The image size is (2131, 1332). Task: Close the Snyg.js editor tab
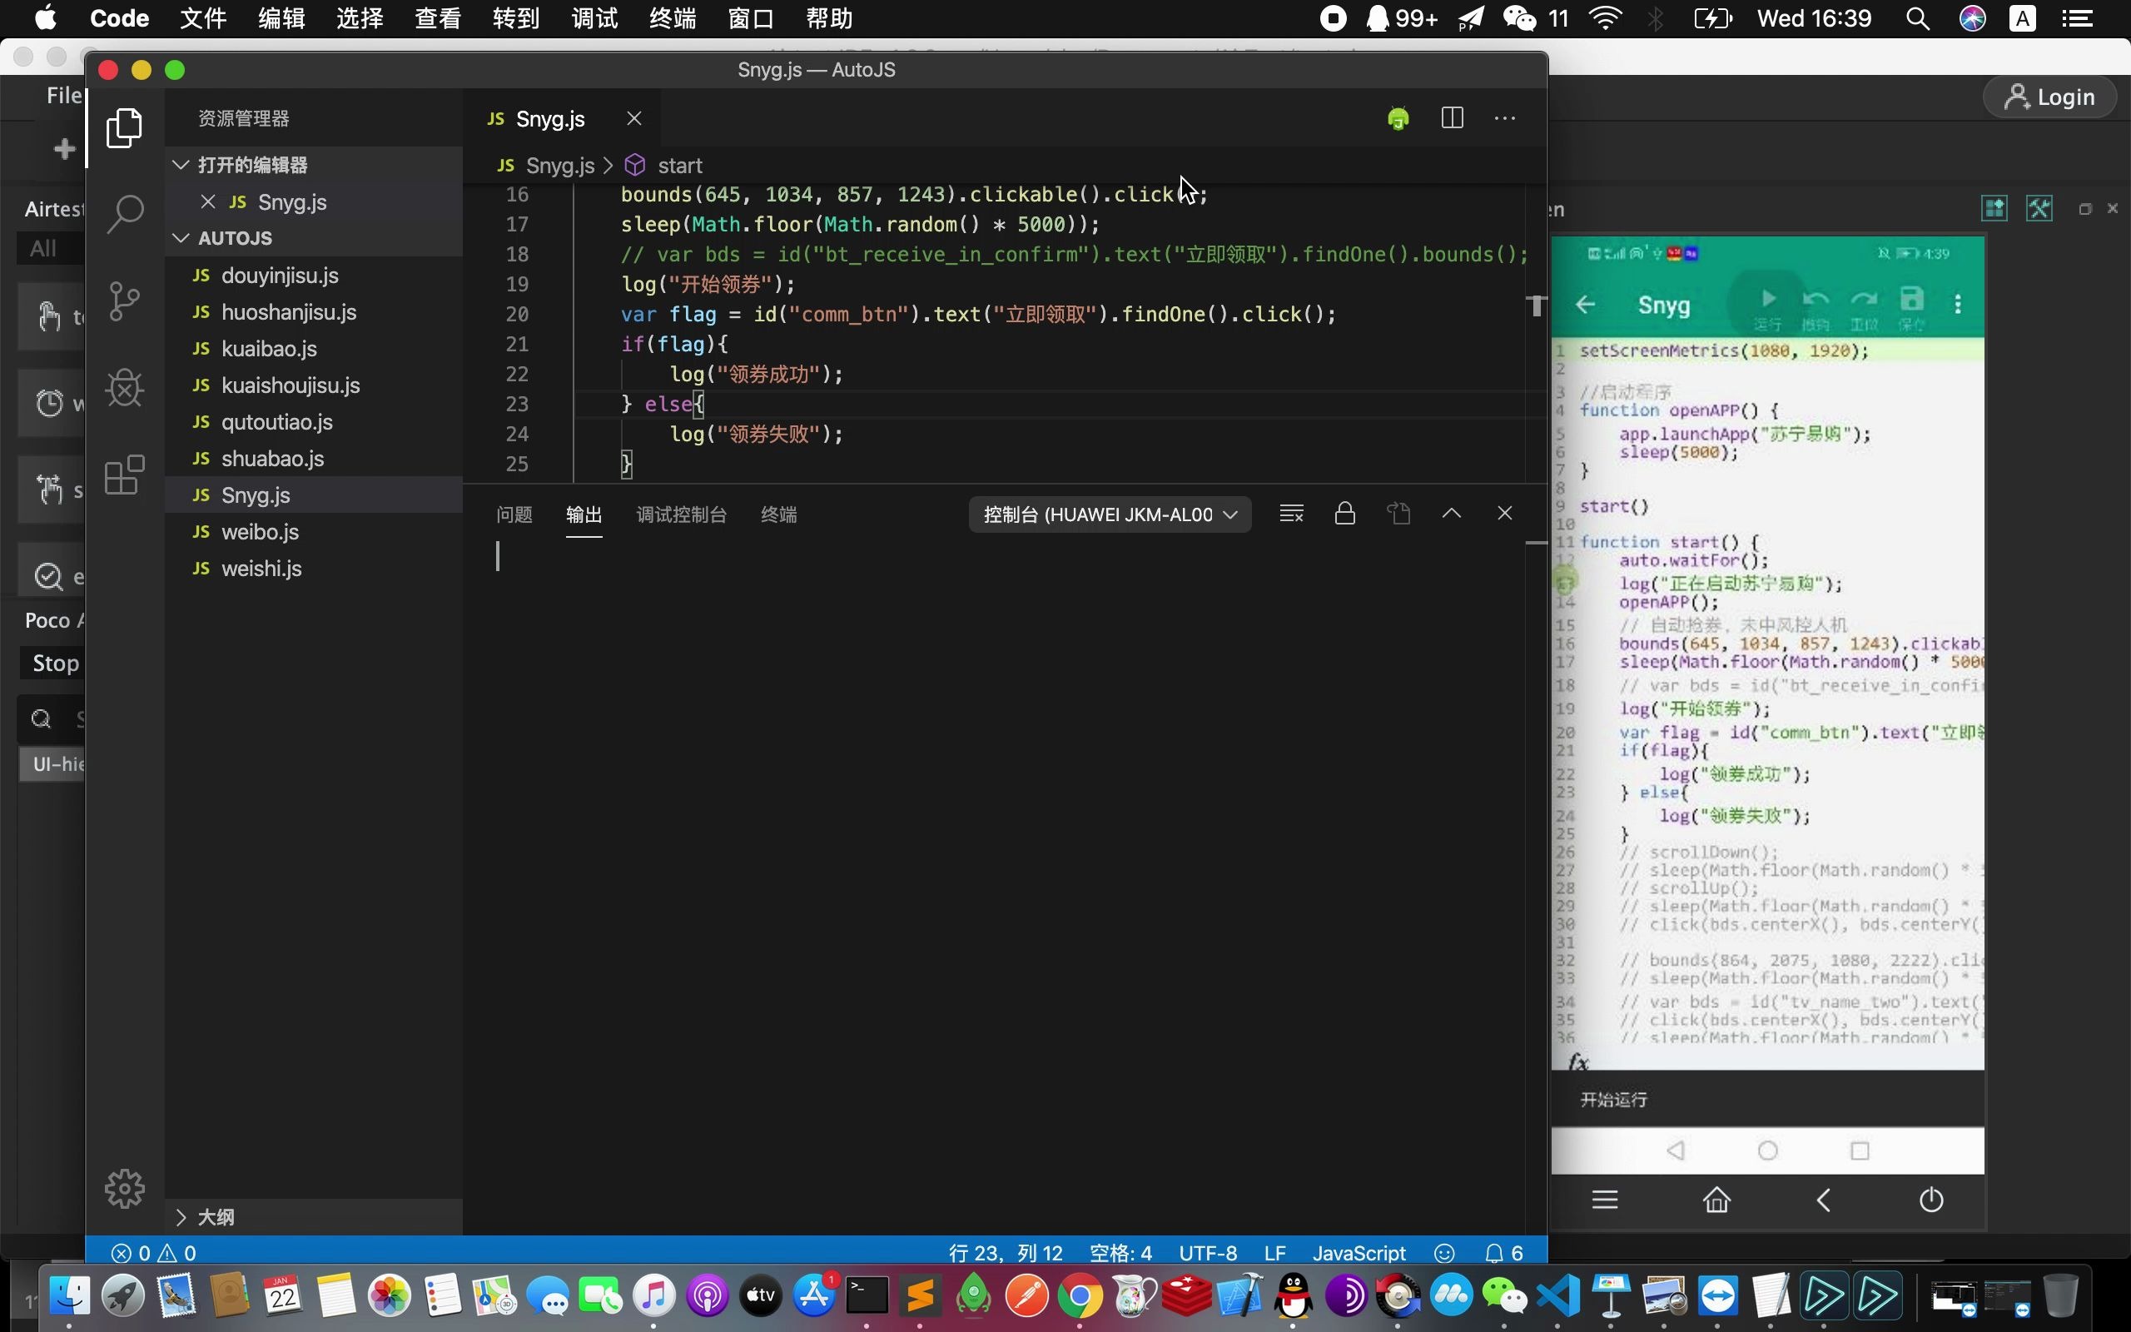pos(634,118)
